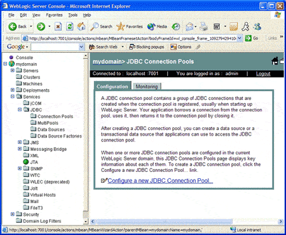Image resolution: width=286 pixels, height=235 pixels.
Task: Click the Console node purple icon
Action: pos(11,57)
